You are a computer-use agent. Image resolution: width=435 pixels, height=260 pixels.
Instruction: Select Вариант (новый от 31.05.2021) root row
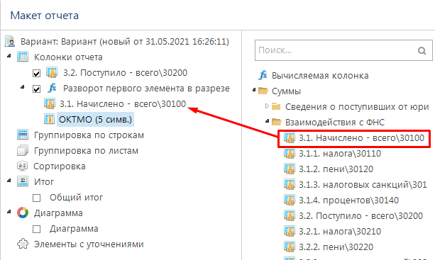click(125, 42)
